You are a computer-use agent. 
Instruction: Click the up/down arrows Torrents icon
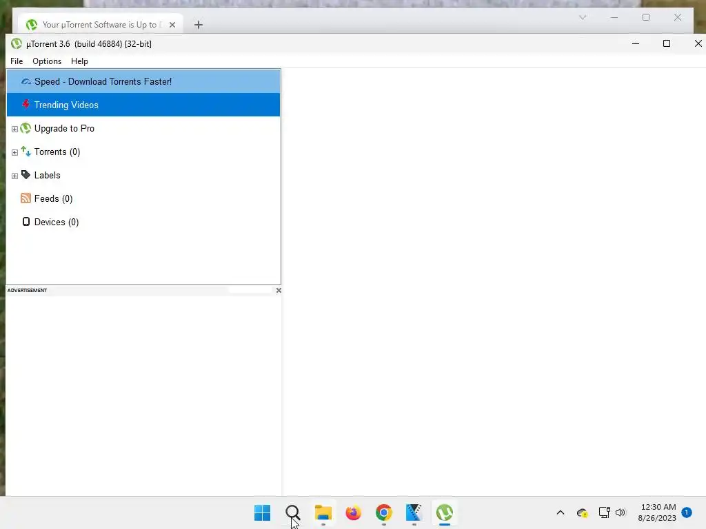coord(26,152)
